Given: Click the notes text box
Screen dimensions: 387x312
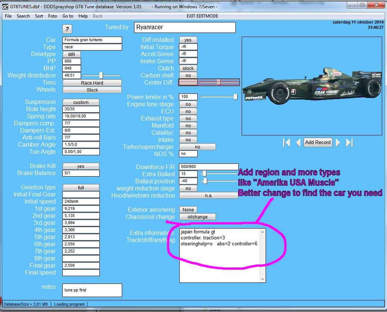Looking at the screenshot, I should [92, 290].
